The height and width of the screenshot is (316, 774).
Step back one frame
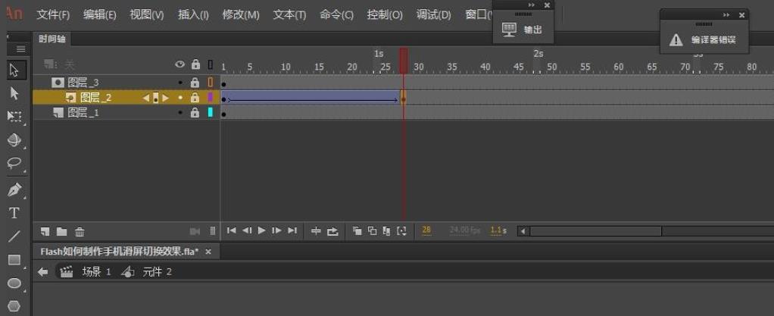[x=248, y=230]
